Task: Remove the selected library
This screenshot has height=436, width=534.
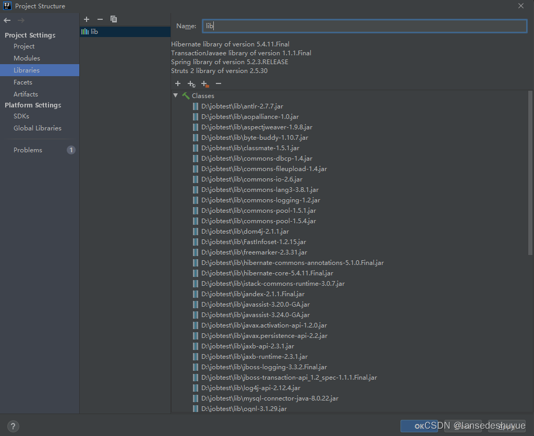Action: click(100, 19)
